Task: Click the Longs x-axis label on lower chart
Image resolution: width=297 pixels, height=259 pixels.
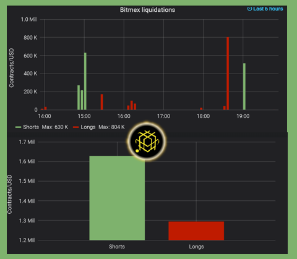Action: tap(196, 247)
